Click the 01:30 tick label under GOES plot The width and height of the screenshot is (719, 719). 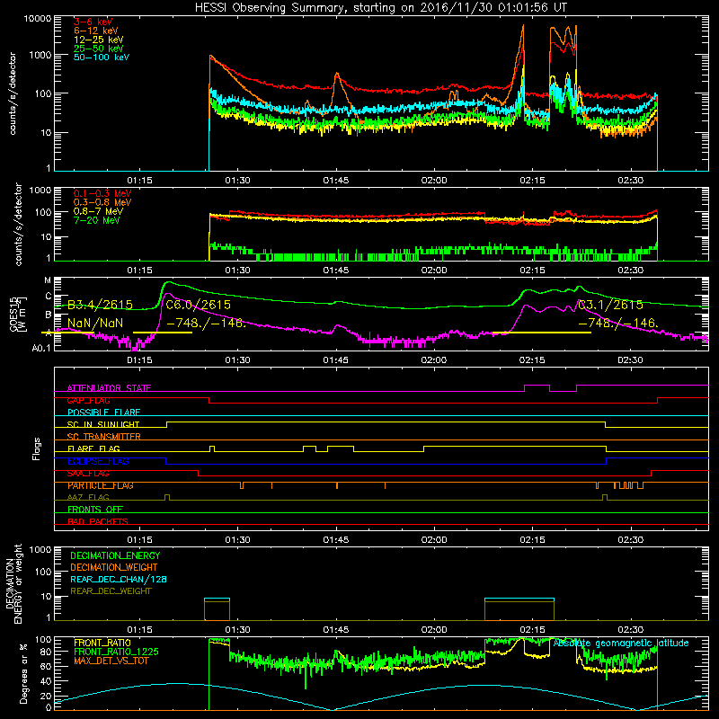tap(237, 360)
